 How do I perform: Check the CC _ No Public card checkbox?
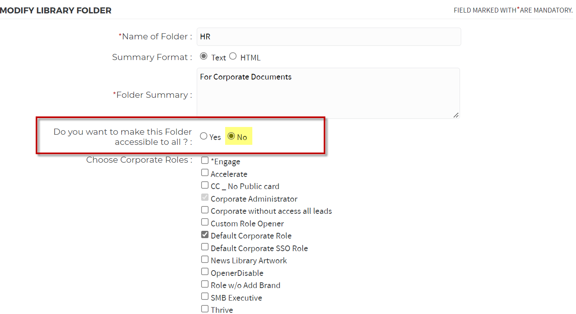(x=205, y=185)
